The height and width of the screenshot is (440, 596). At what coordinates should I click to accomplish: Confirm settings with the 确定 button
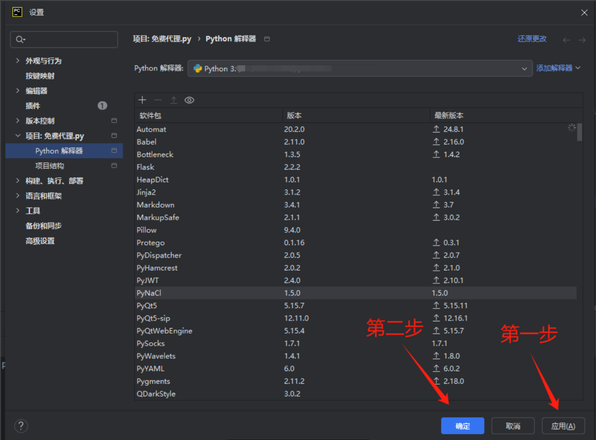point(462,426)
